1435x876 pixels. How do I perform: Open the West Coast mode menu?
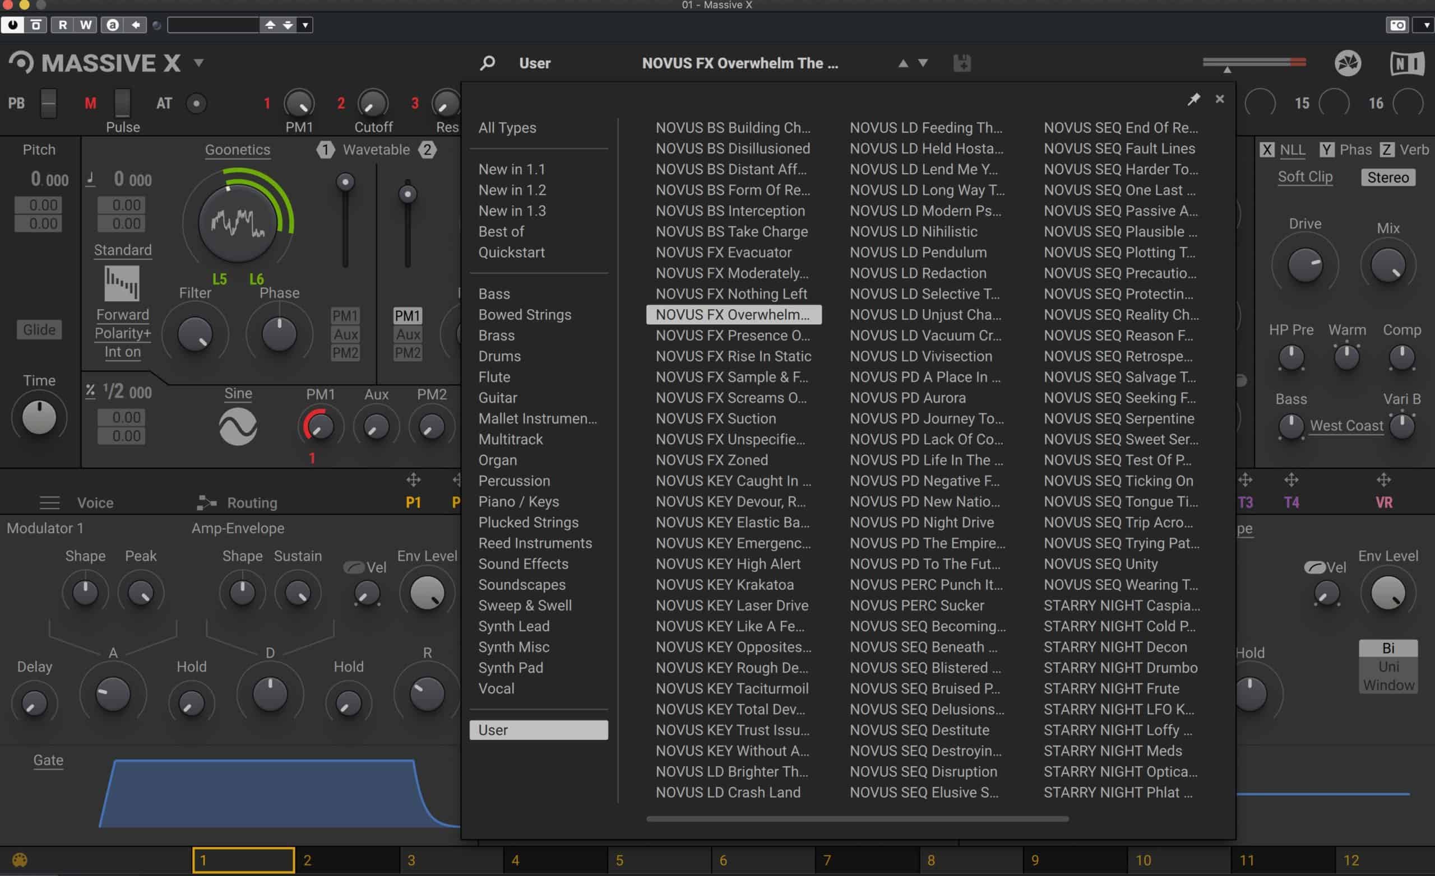(x=1346, y=426)
